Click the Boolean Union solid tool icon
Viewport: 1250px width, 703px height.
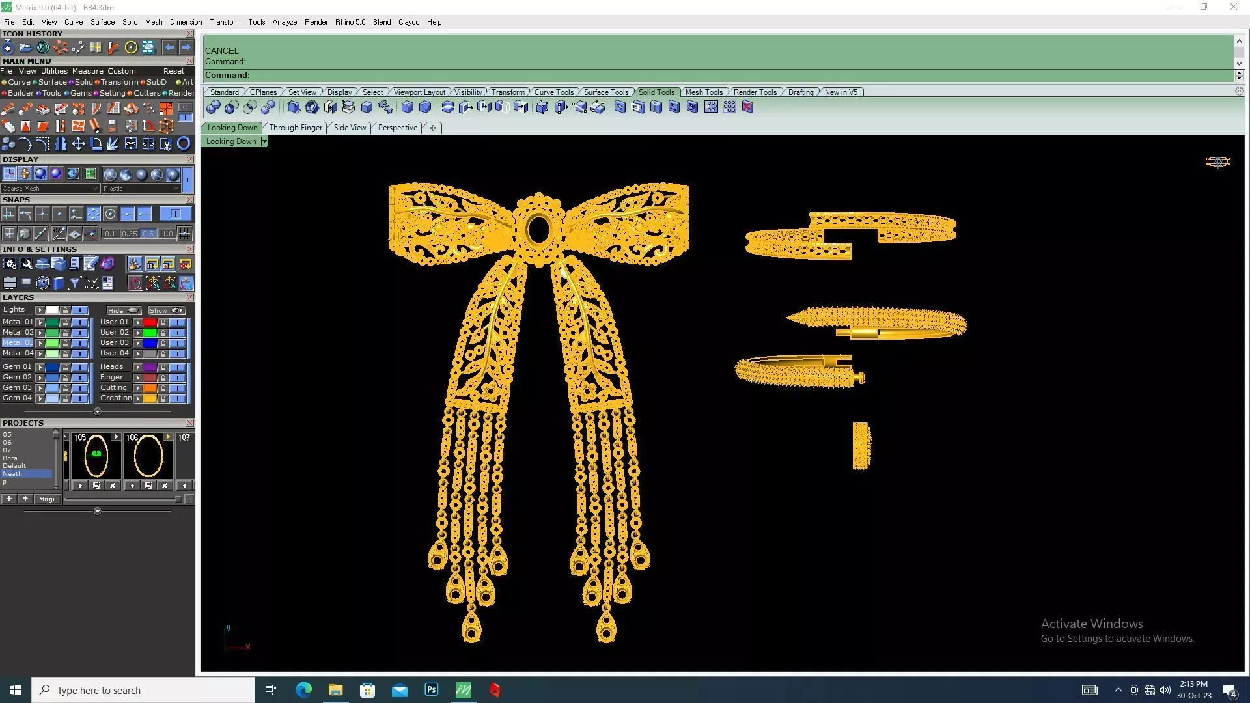214,107
